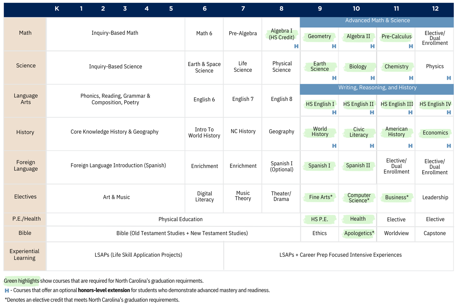Click the H icon in Algebra I cell
This screenshot has width=458, height=308.
click(x=296, y=46)
